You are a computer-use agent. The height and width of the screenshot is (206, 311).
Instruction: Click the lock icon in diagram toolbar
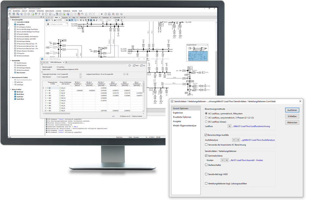(47, 20)
